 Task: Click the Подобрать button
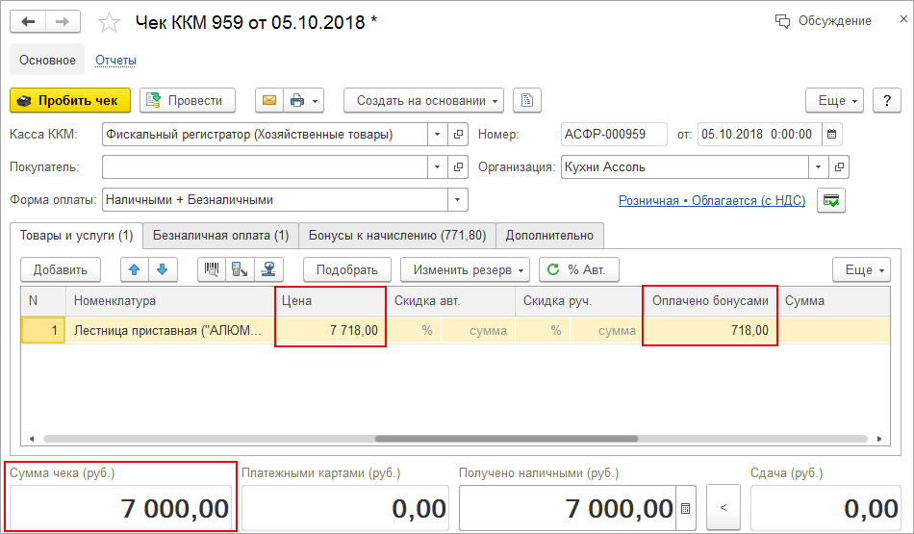(346, 270)
